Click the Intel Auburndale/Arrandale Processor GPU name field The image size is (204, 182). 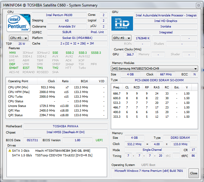point(166,15)
